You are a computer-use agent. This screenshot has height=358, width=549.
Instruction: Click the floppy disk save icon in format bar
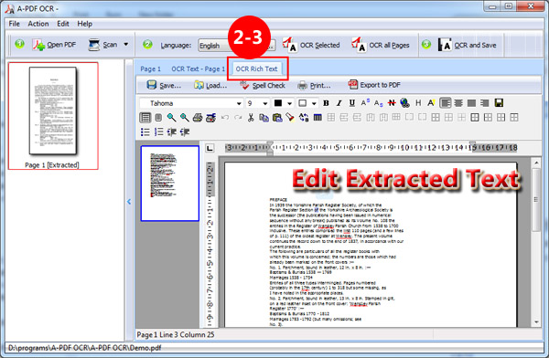pyautogui.click(x=499, y=103)
